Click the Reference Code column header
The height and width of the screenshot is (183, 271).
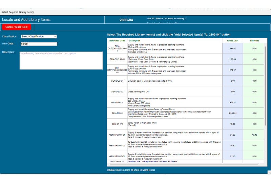[x=117, y=41]
